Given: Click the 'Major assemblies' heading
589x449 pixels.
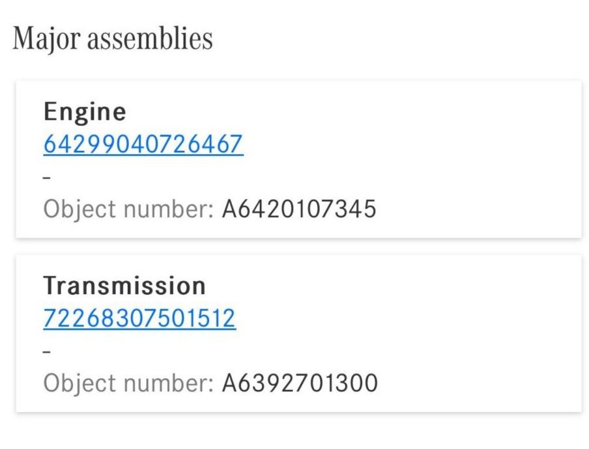Looking at the screenshot, I should pos(113,39).
